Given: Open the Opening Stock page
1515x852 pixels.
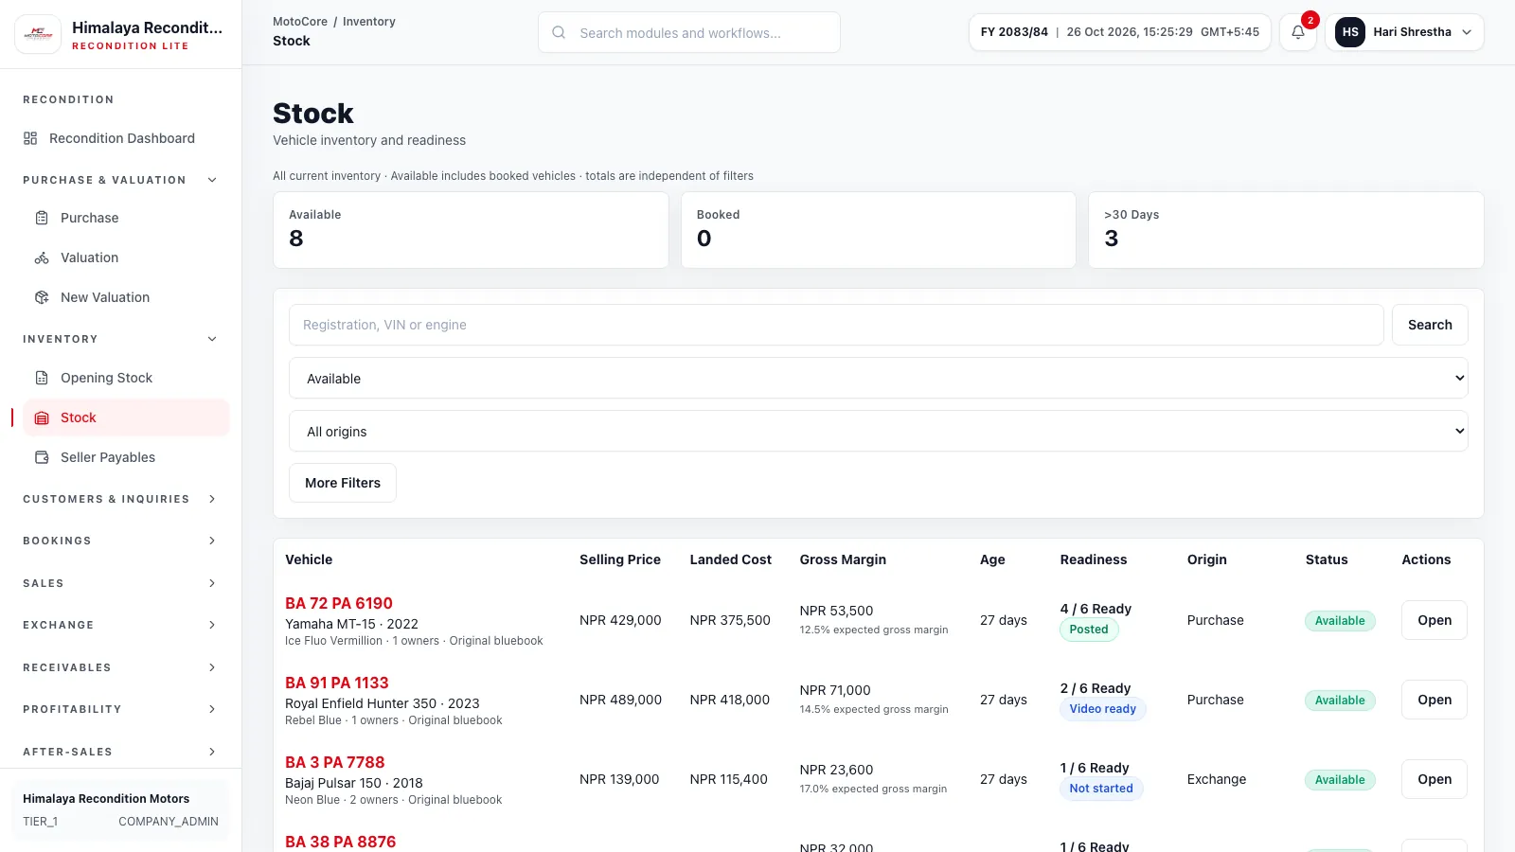Looking at the screenshot, I should click(x=126, y=378).
